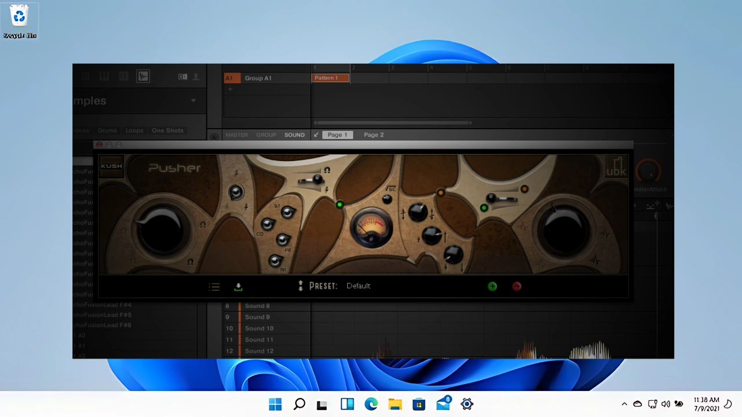
Task: Click the middle compressor knob with up arrows
Action: point(431,235)
